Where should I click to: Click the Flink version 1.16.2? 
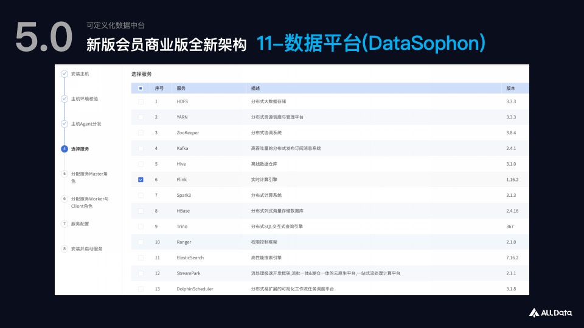512,180
